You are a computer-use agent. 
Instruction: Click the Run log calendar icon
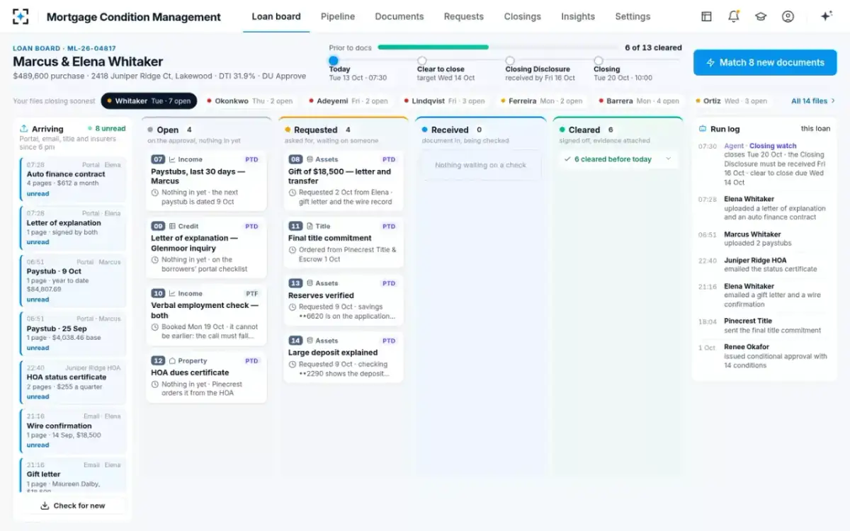[x=703, y=129]
